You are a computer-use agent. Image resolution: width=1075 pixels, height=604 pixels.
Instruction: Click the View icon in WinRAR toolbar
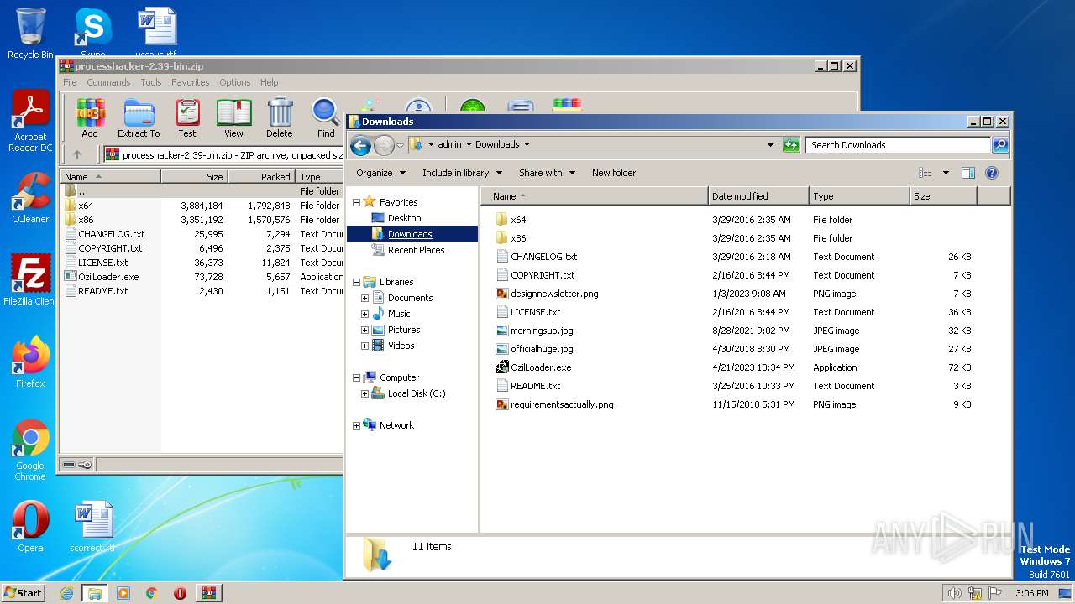click(233, 117)
